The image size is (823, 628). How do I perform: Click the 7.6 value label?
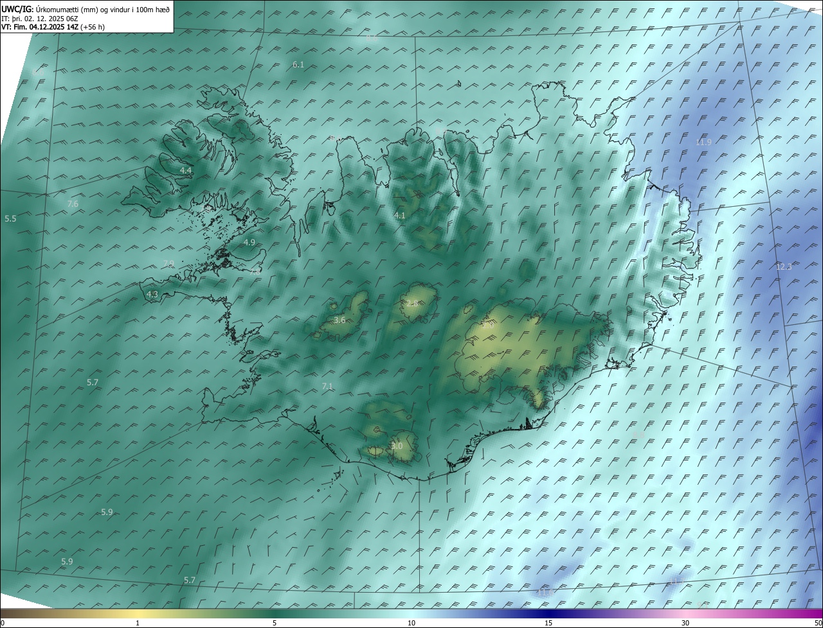73,204
